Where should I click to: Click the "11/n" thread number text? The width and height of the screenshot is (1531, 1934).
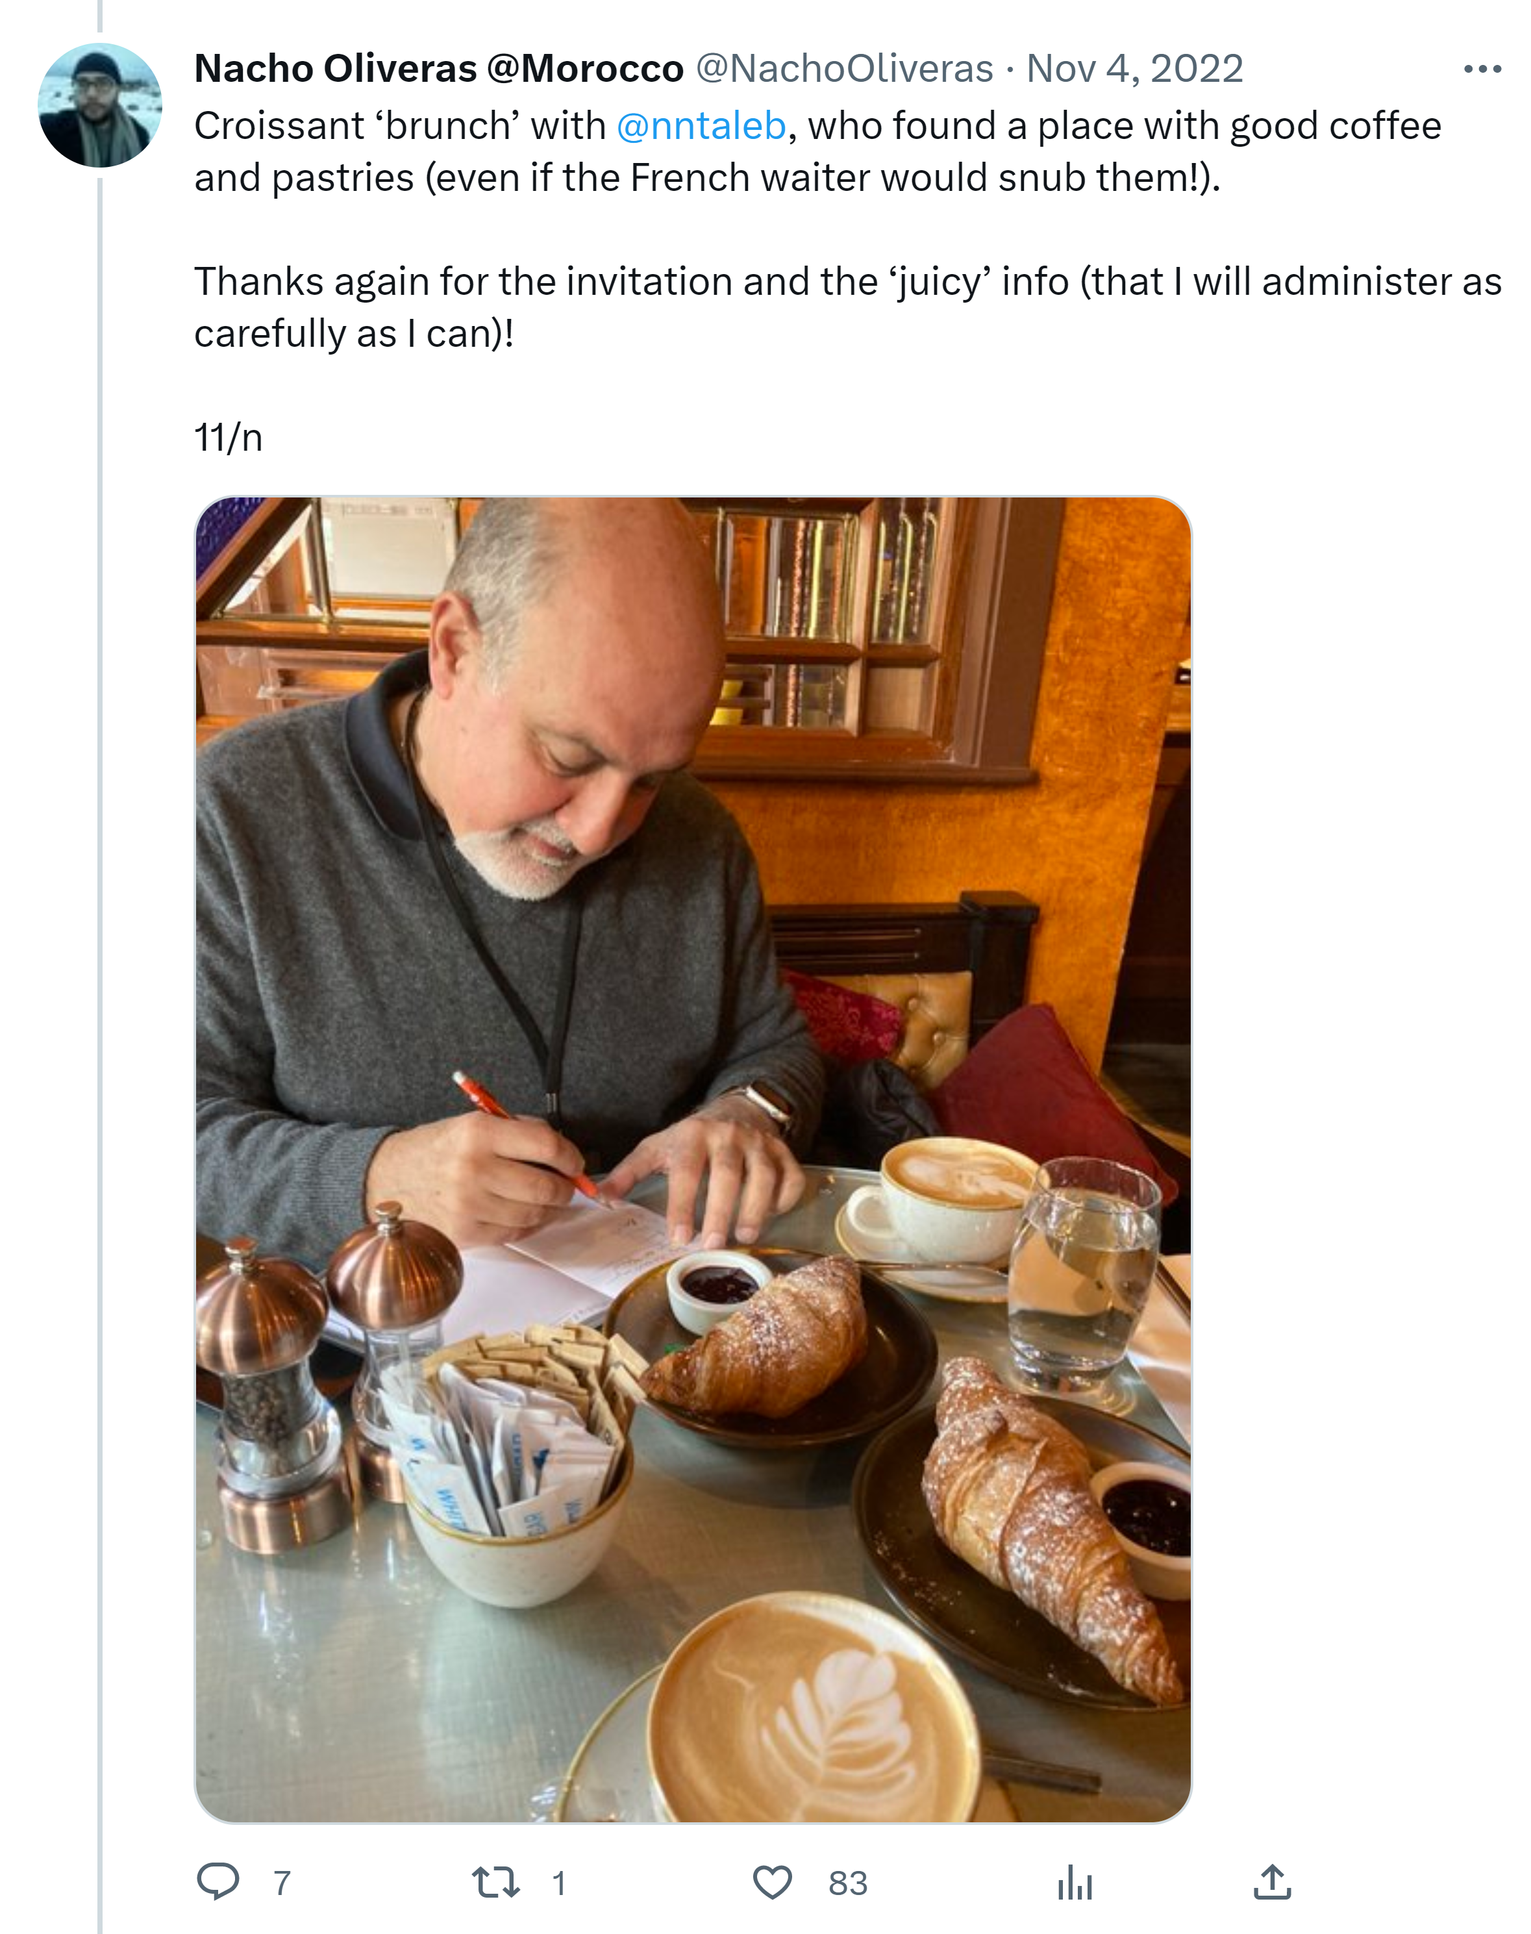click(228, 438)
